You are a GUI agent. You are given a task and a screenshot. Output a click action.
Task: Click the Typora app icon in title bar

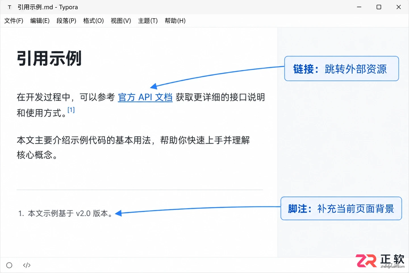tap(9, 7)
